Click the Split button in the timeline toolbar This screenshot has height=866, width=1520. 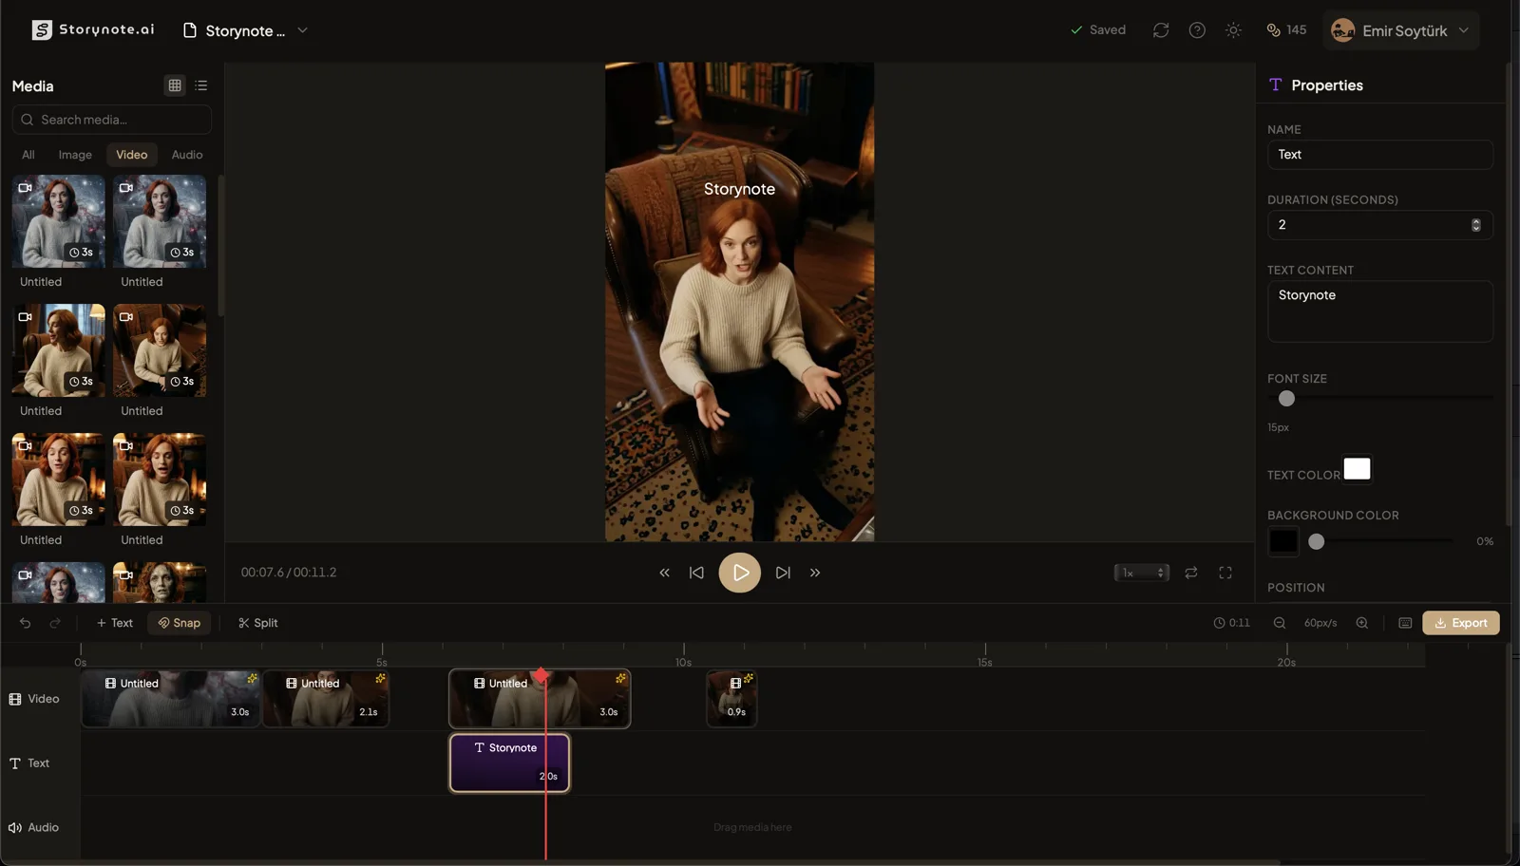coord(257,623)
